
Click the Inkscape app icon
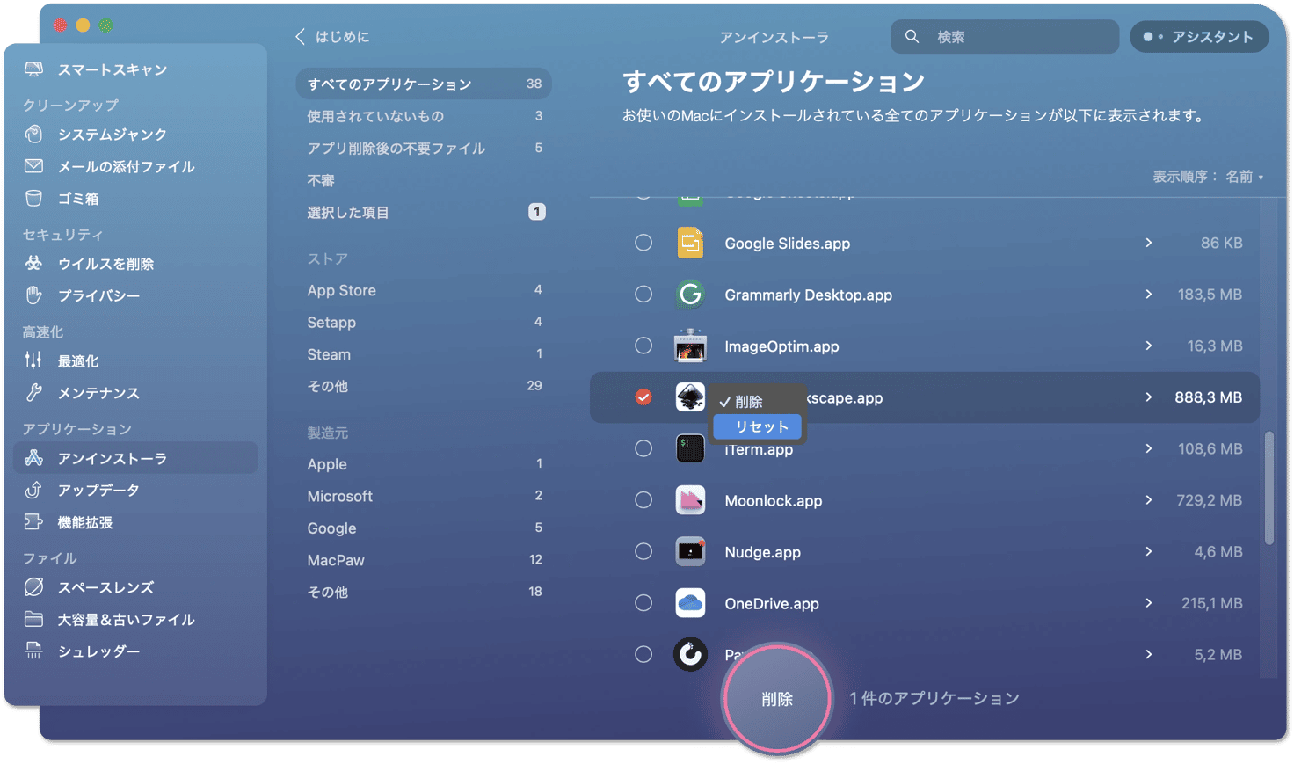click(690, 397)
